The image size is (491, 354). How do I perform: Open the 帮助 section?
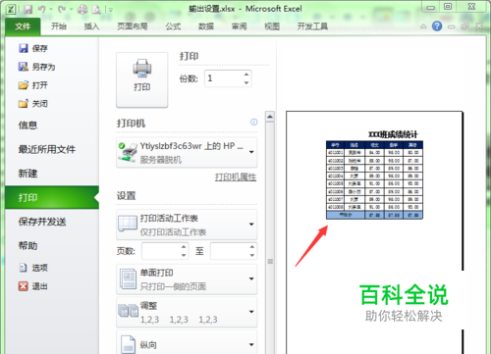point(27,245)
